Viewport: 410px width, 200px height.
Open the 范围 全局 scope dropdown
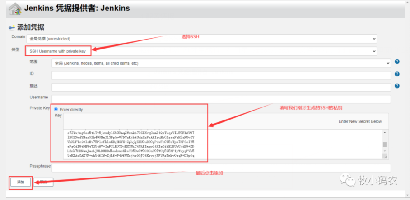(x=221, y=63)
